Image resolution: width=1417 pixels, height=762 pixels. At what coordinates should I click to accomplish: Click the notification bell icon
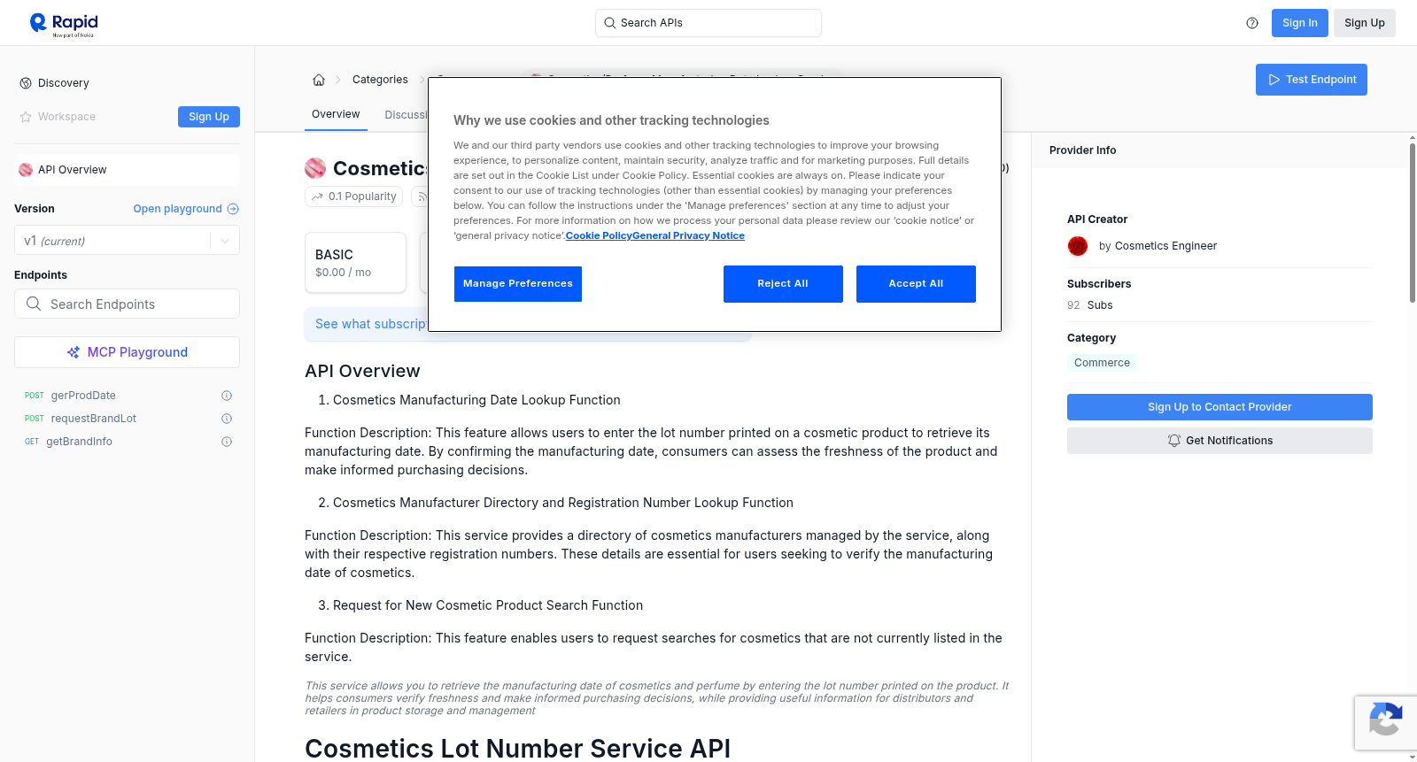(x=1174, y=441)
